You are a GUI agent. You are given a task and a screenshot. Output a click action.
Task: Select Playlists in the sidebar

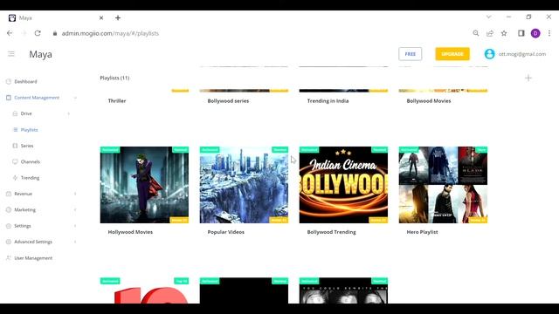click(29, 130)
